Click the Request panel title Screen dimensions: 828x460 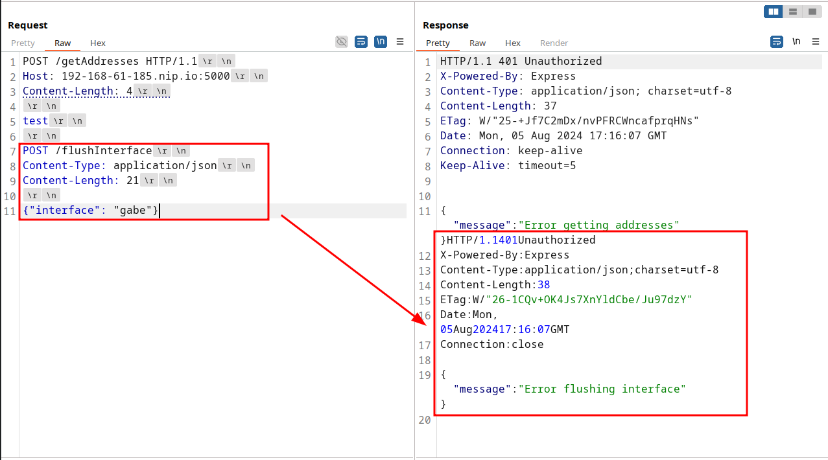click(x=28, y=25)
